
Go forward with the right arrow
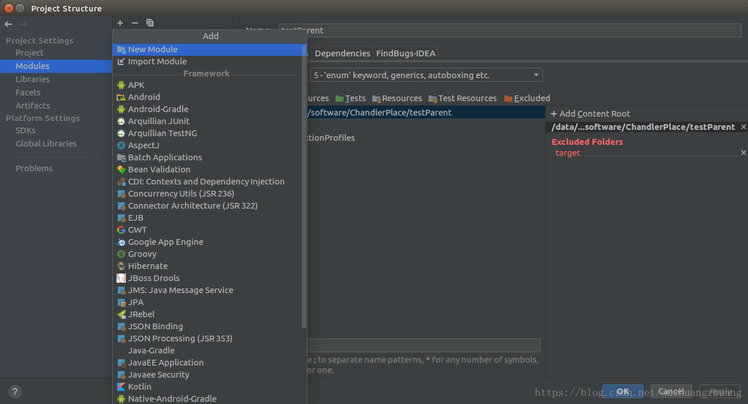(24, 24)
